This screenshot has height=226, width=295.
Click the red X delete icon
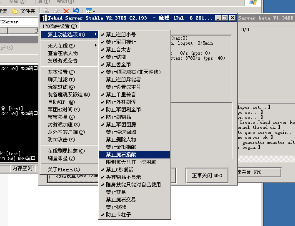[x=66, y=11]
